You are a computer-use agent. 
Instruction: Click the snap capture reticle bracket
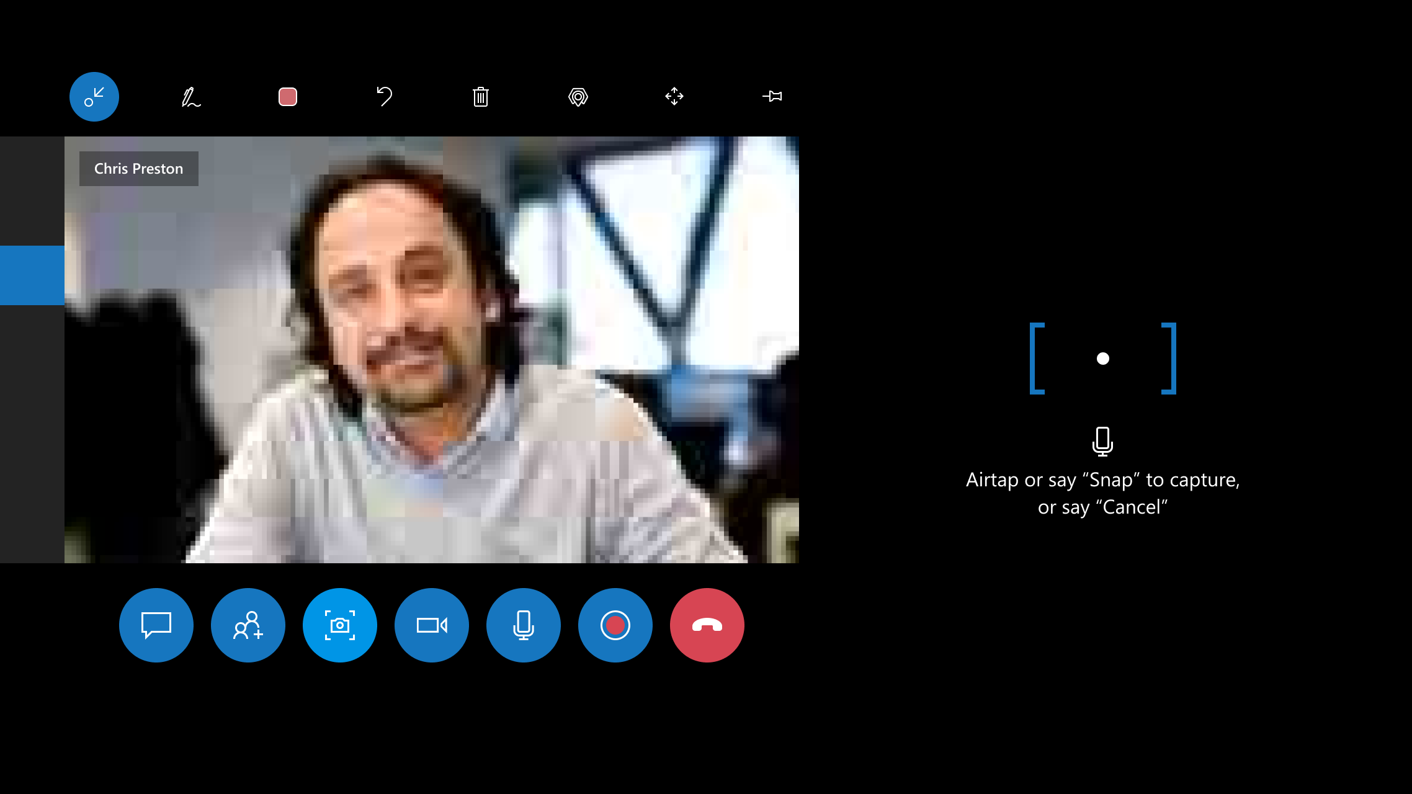pos(1102,358)
